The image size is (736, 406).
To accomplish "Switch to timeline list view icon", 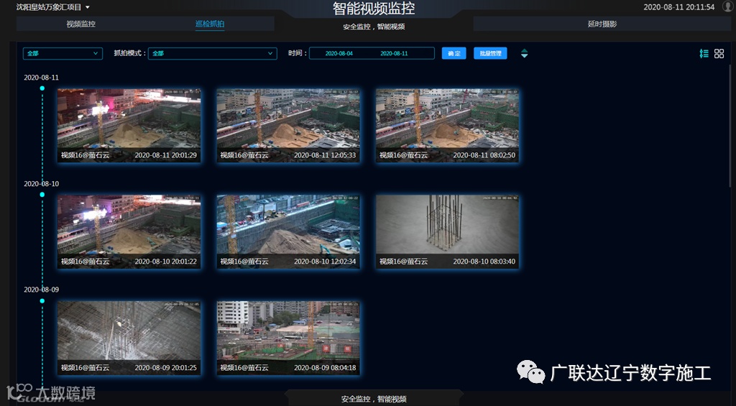I will click(704, 53).
